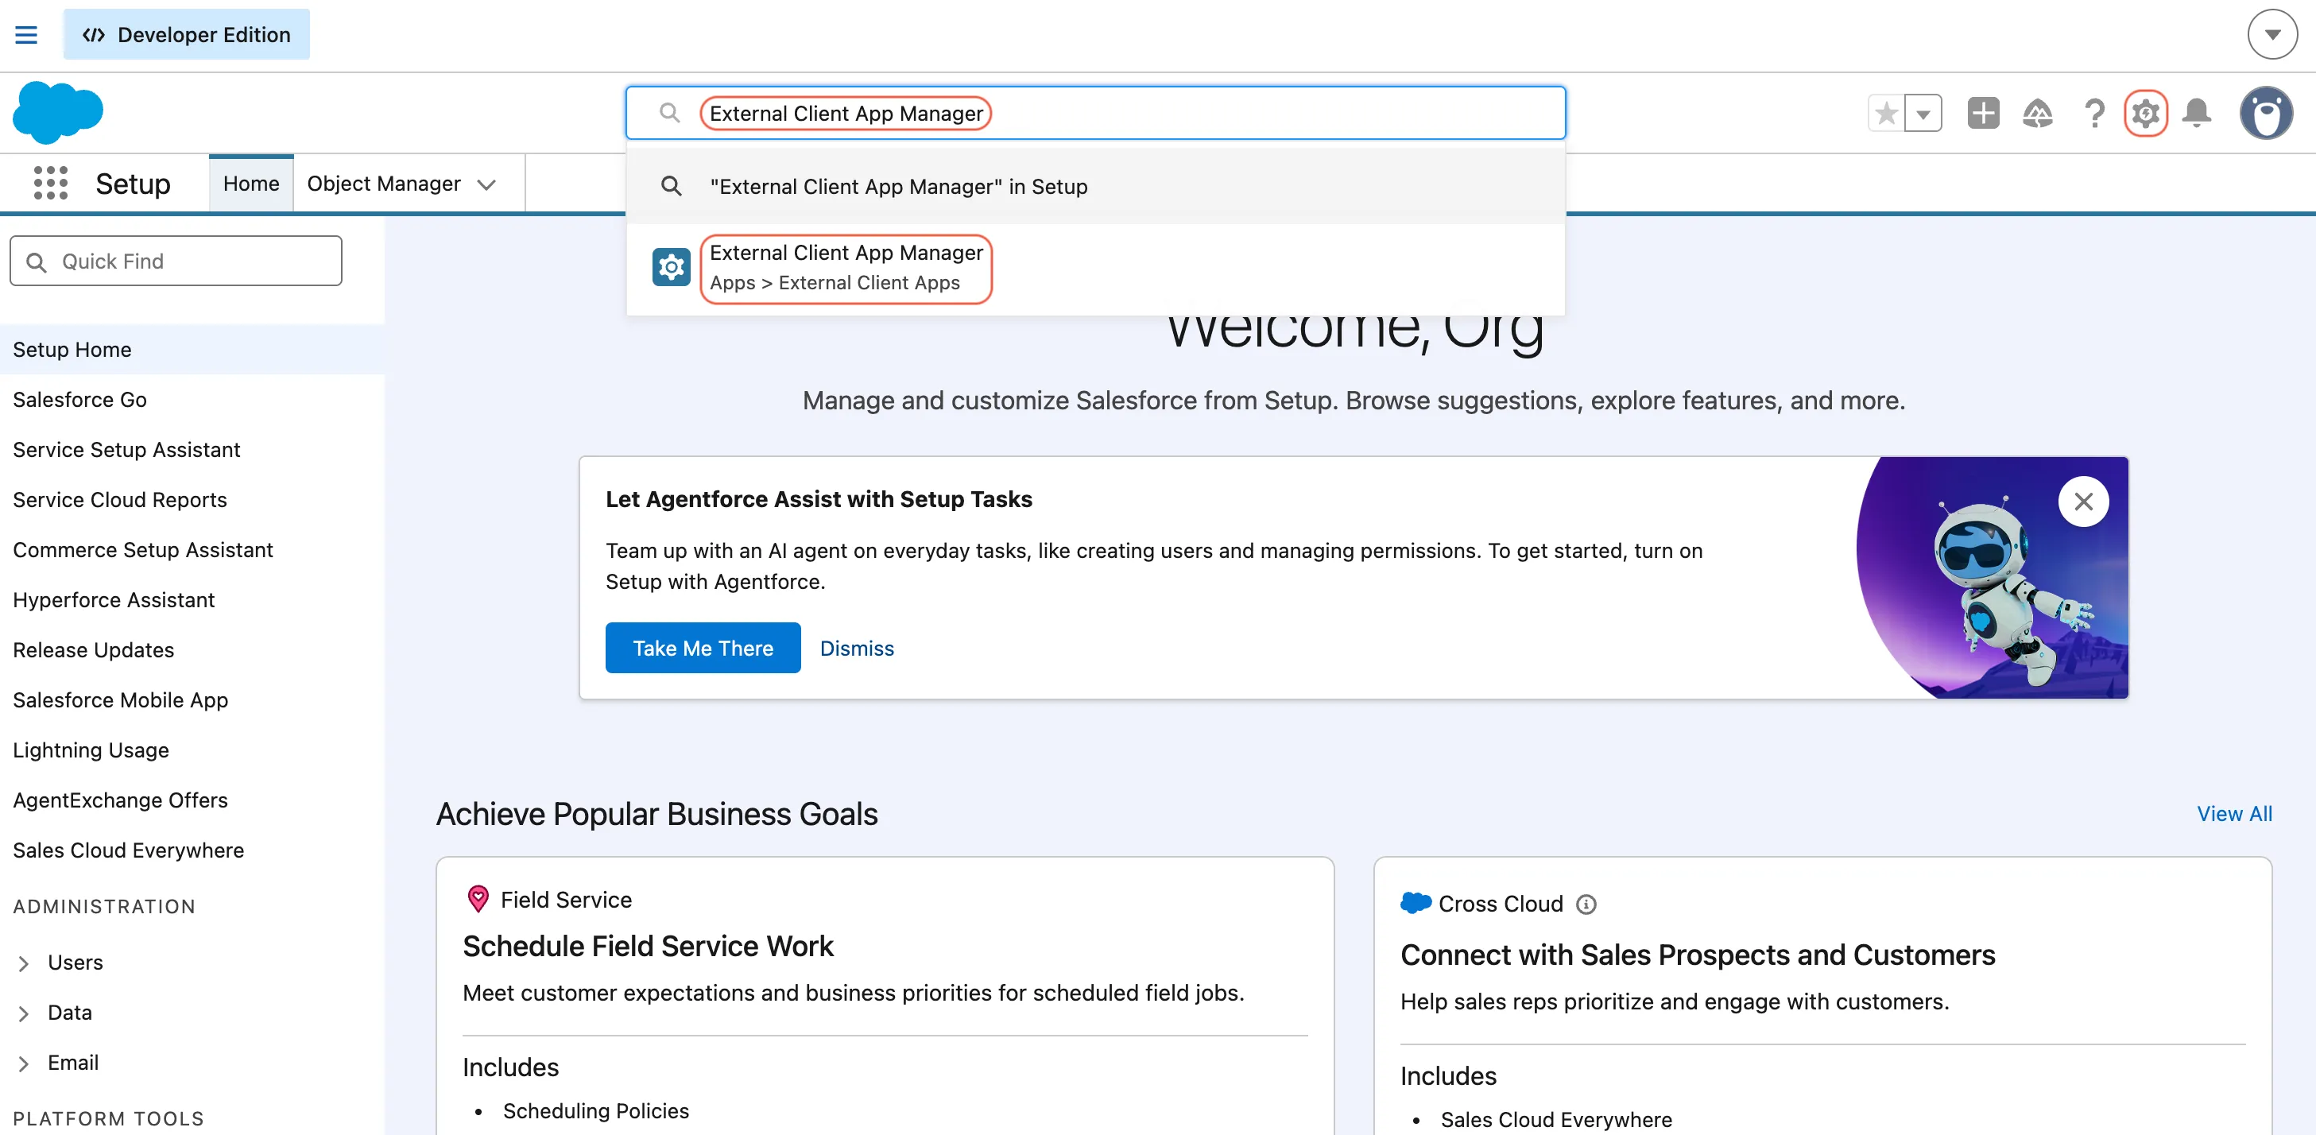
Task: Open Hyperforce Assistant
Action: point(114,601)
